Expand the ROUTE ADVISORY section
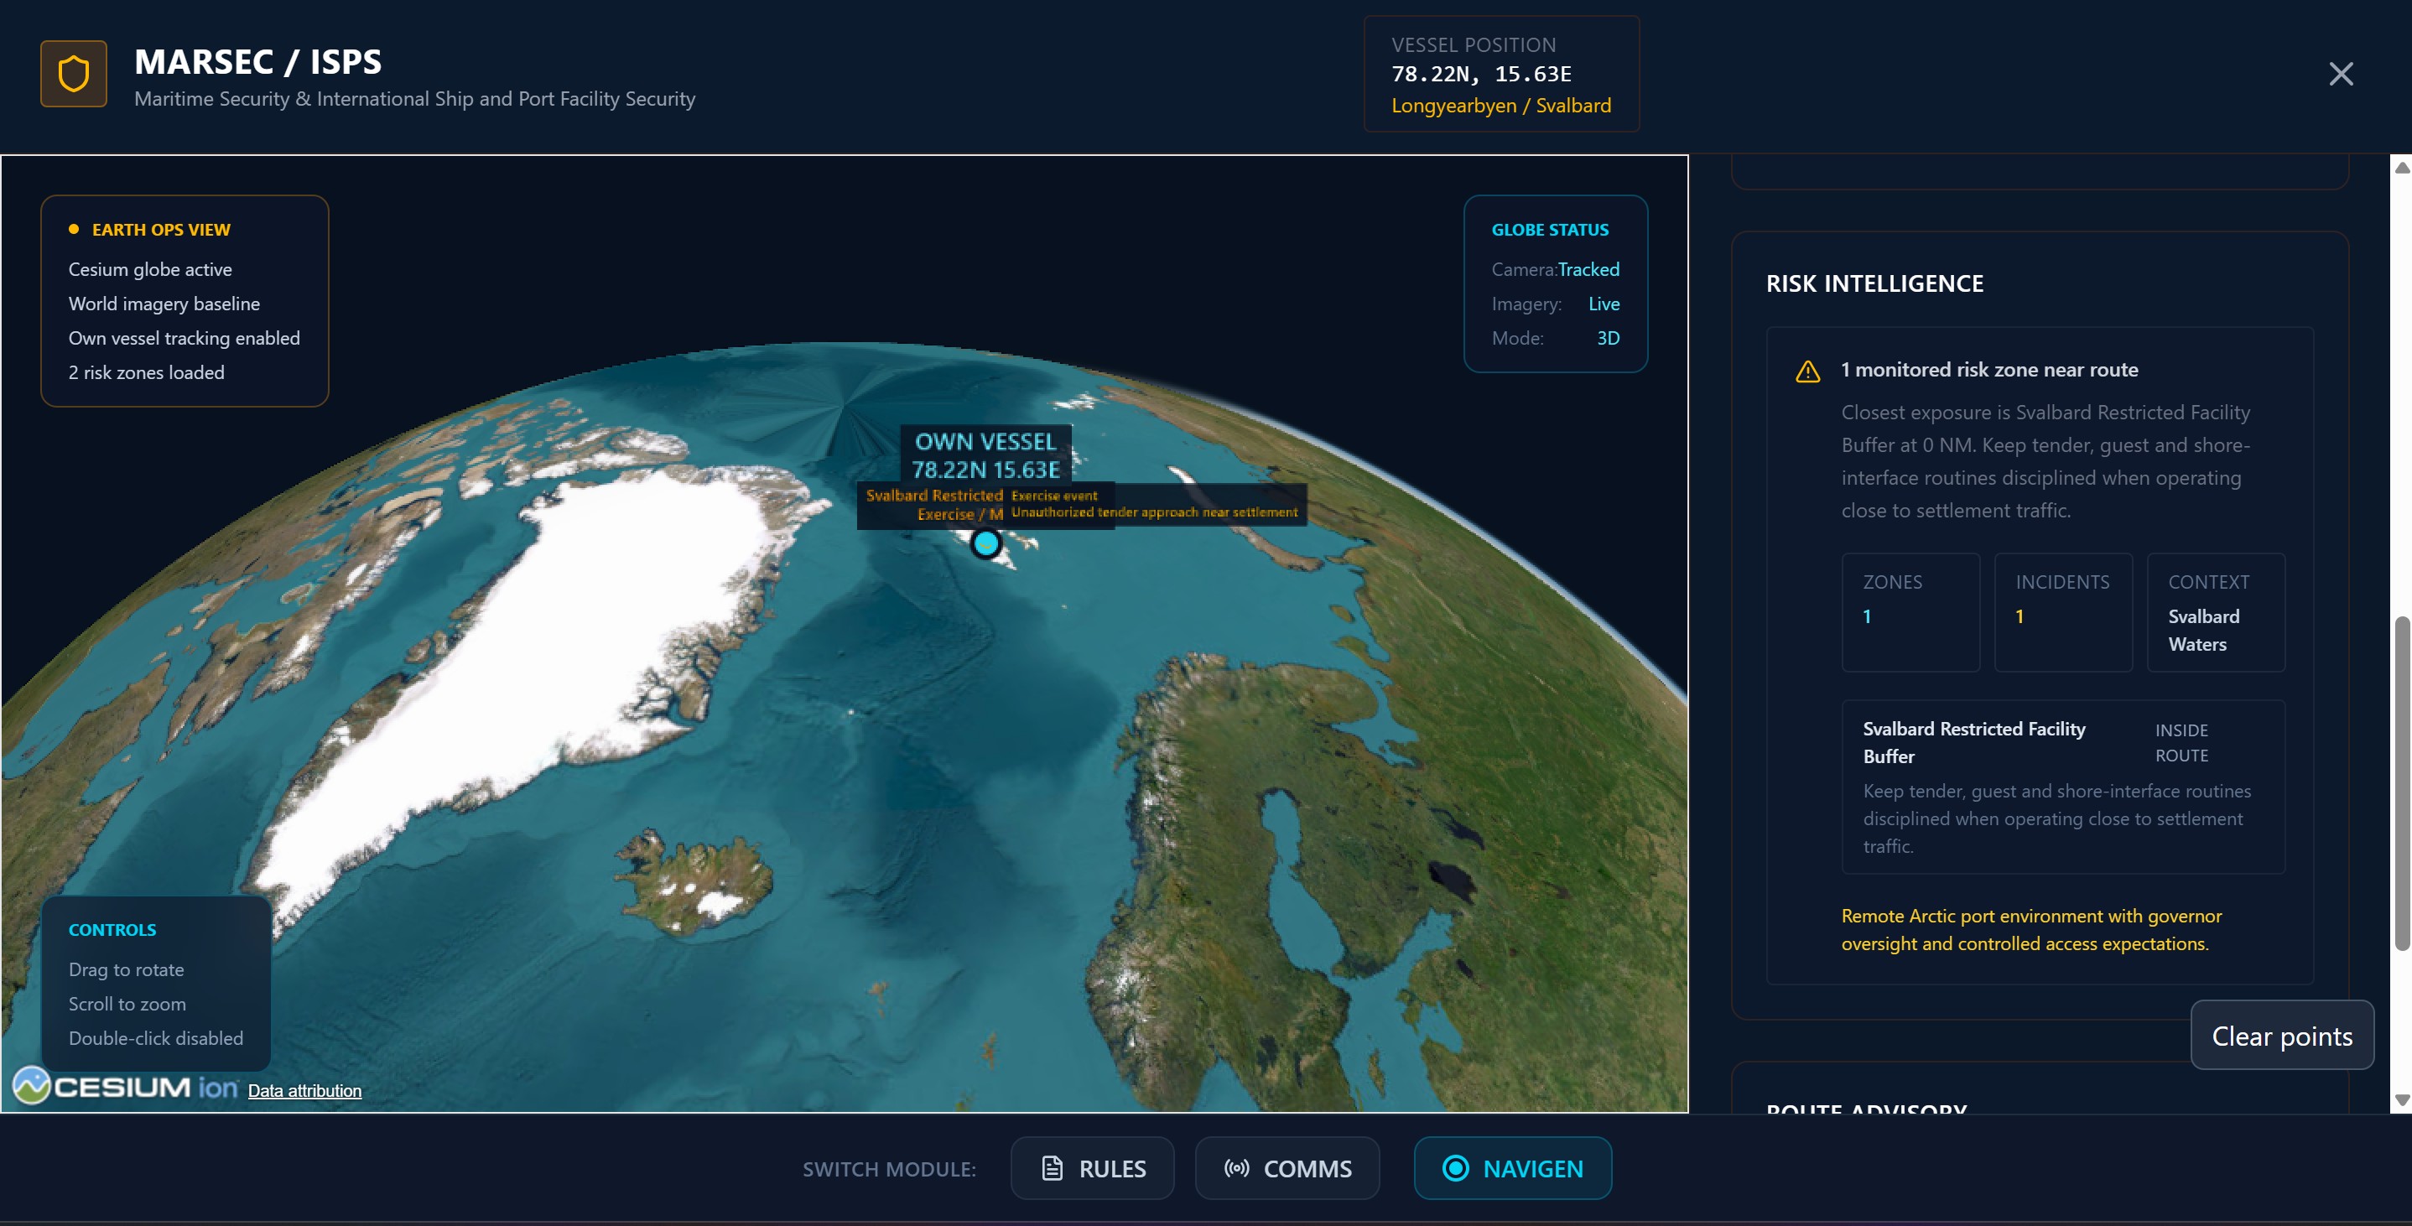The height and width of the screenshot is (1226, 2412). (1866, 1110)
